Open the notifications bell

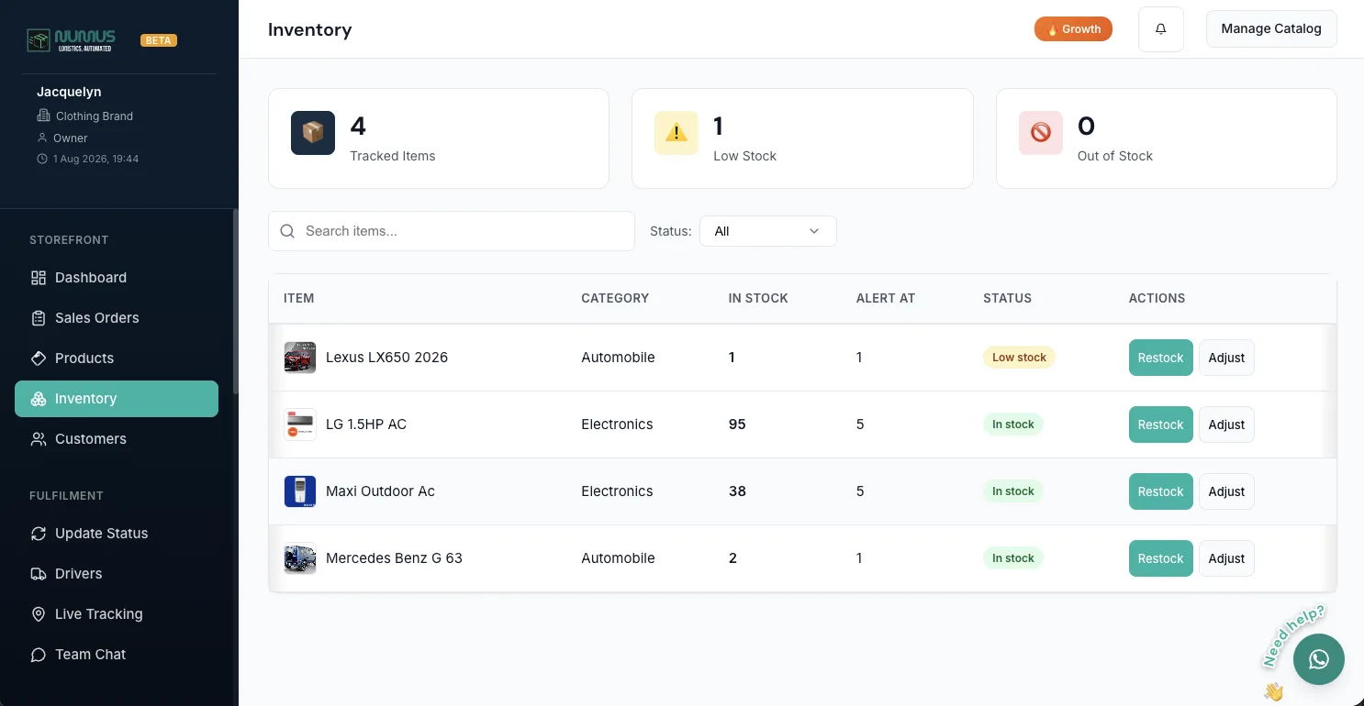click(1161, 29)
